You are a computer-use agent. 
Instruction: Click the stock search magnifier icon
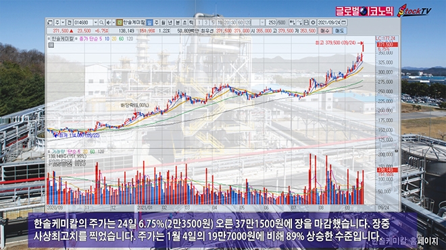101,22
